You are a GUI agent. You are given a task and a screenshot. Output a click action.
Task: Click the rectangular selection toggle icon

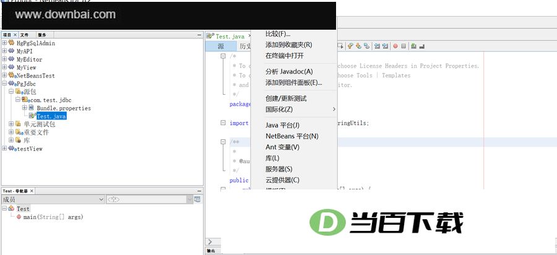click(340, 45)
